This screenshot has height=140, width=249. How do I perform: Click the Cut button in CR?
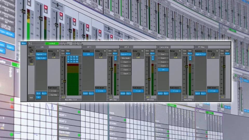[x=63, y=53]
